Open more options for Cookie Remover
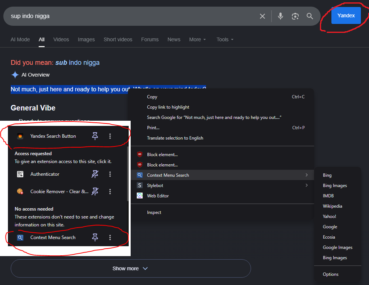 tap(110, 192)
